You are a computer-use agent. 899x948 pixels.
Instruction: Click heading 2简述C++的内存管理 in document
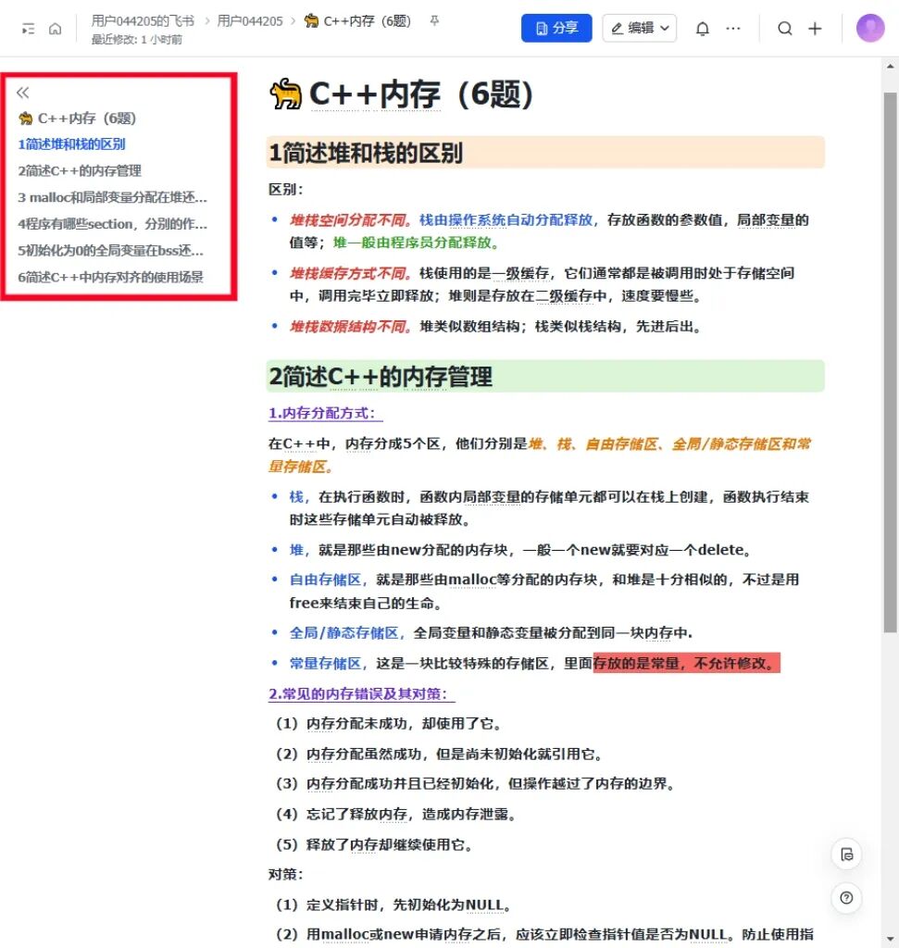381,376
